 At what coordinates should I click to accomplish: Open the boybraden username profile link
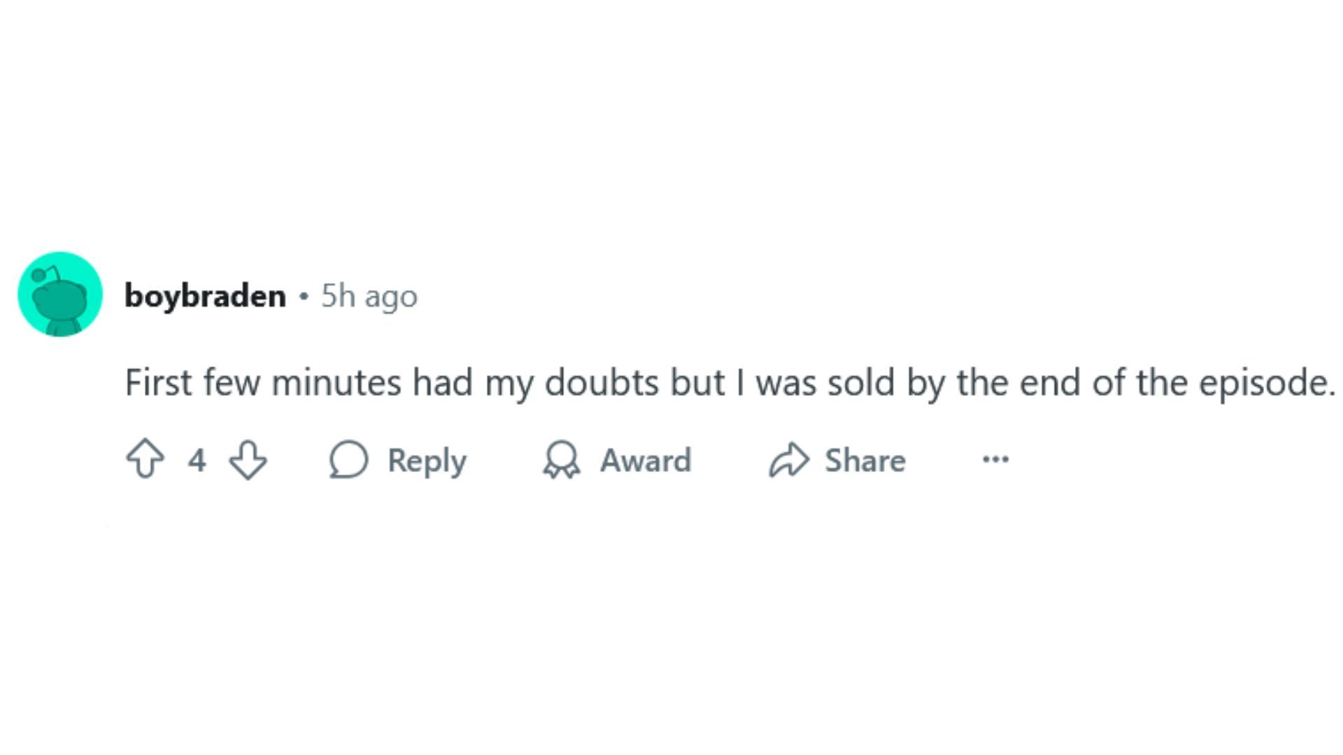[x=205, y=296]
